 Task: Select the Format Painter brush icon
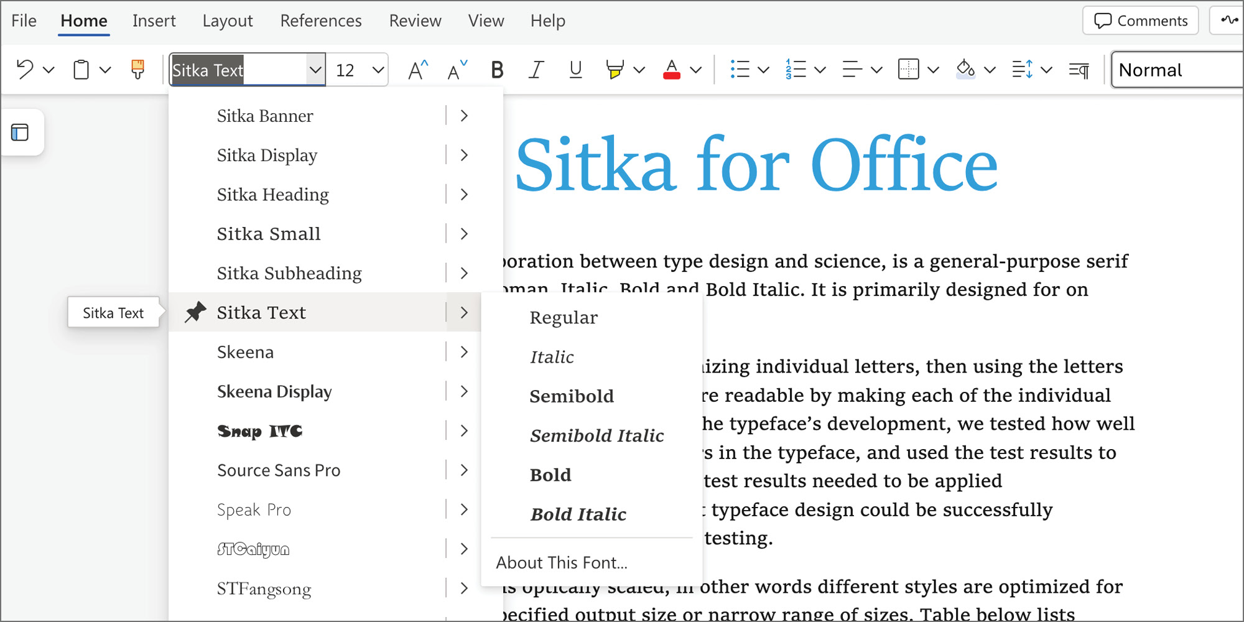pyautogui.click(x=137, y=69)
